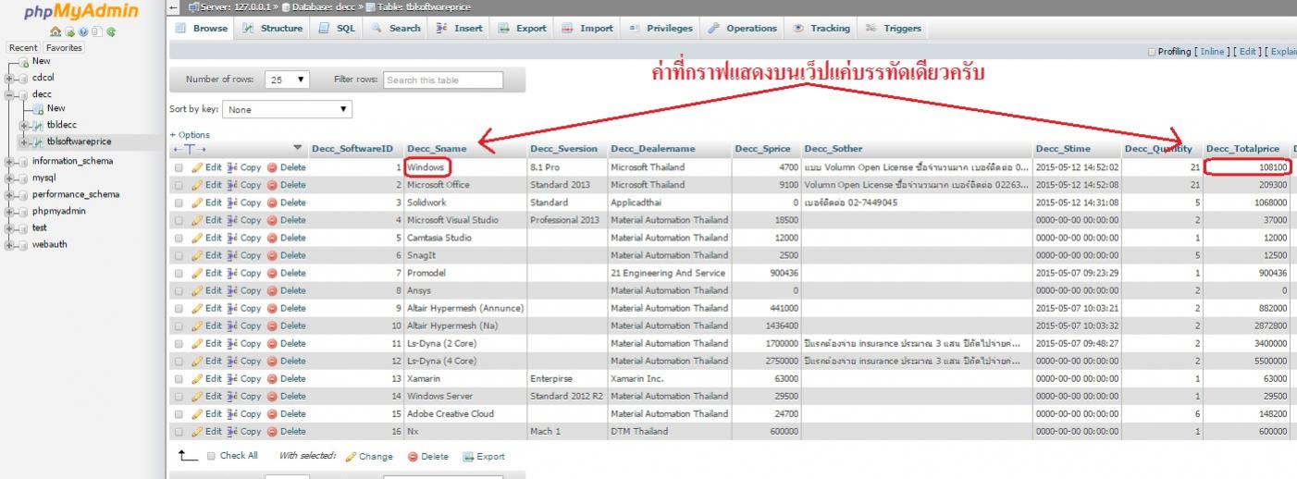This screenshot has width=1297, height=479.
Task: Expand the information_schema node
Action: (8, 161)
